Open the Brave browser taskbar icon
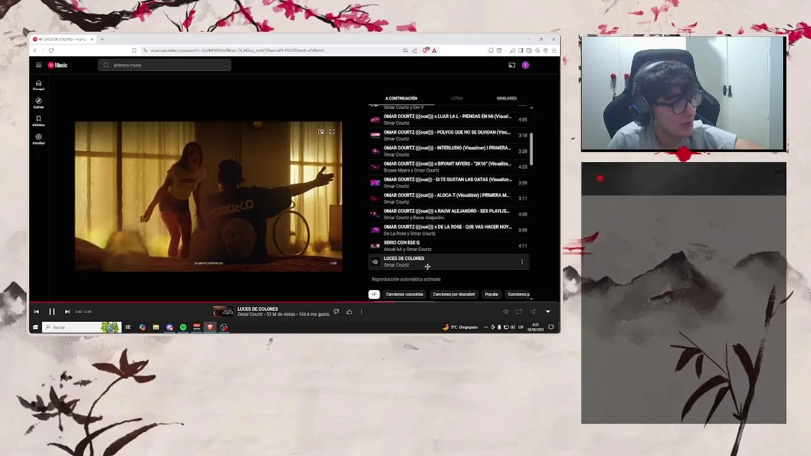 point(210,327)
